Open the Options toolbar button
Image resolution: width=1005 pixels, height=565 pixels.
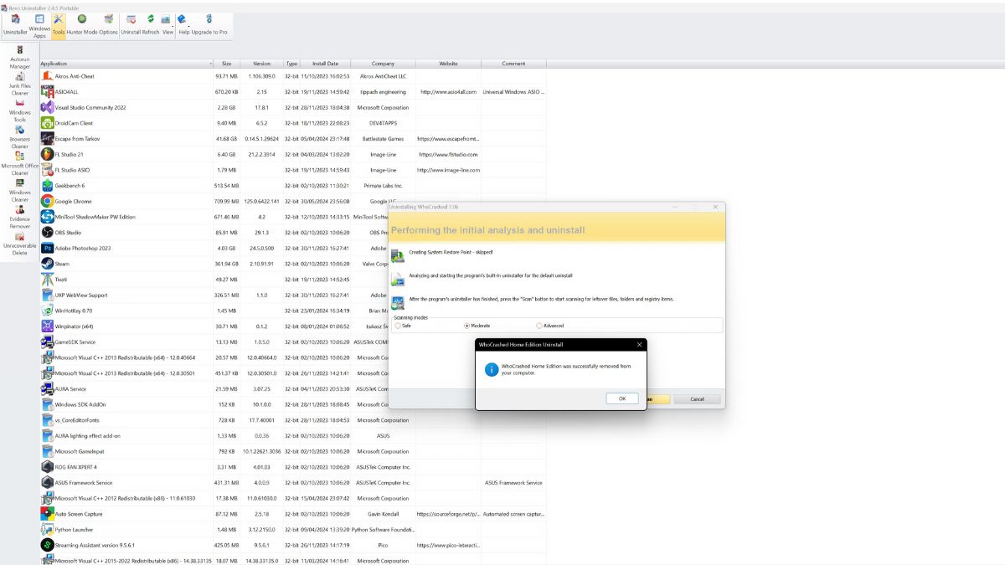point(109,25)
